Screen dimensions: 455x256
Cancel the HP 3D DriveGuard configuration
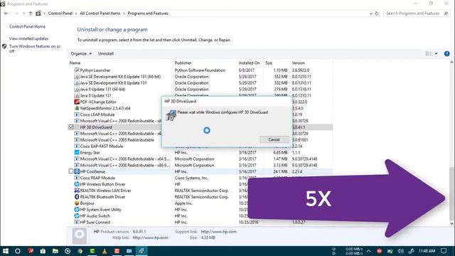coord(274,139)
